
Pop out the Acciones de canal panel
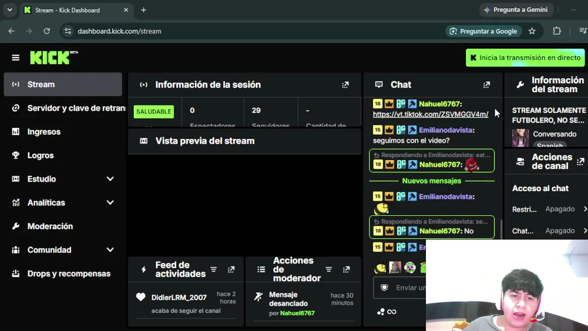coord(581,161)
